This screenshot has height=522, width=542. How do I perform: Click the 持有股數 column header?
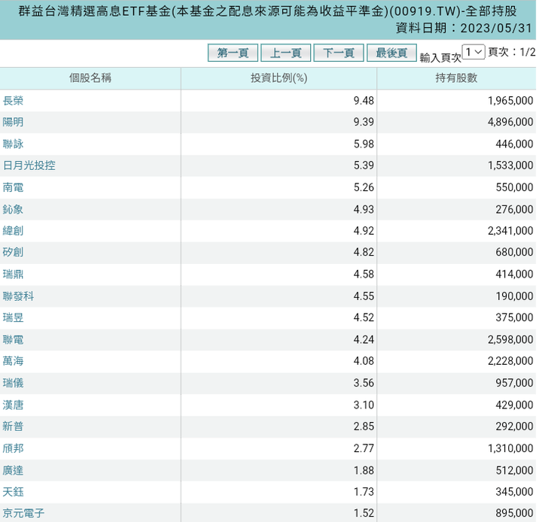coord(456,78)
